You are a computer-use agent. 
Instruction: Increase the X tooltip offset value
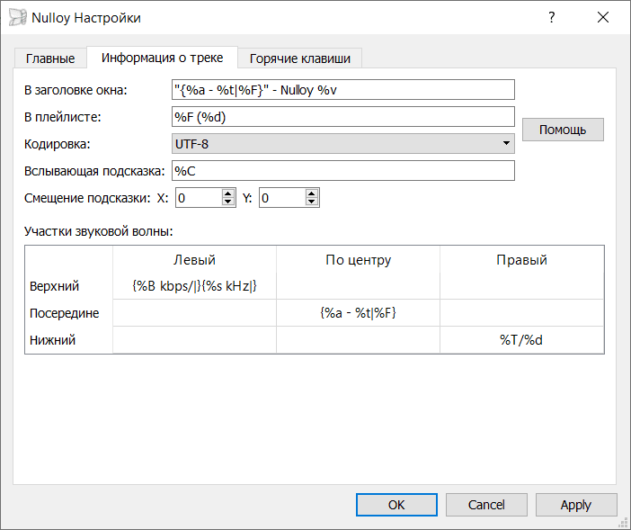[228, 193]
